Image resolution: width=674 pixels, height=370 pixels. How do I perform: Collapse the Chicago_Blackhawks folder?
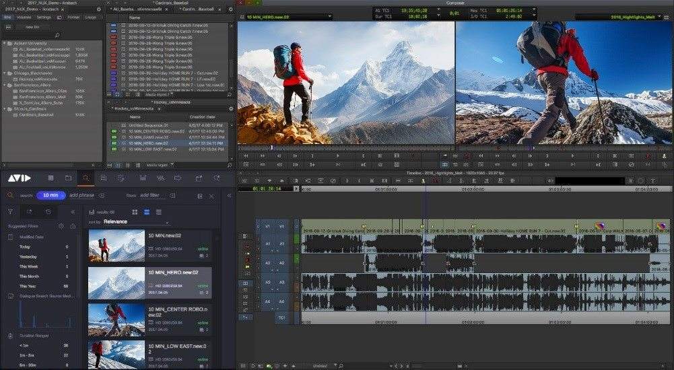click(x=5, y=73)
